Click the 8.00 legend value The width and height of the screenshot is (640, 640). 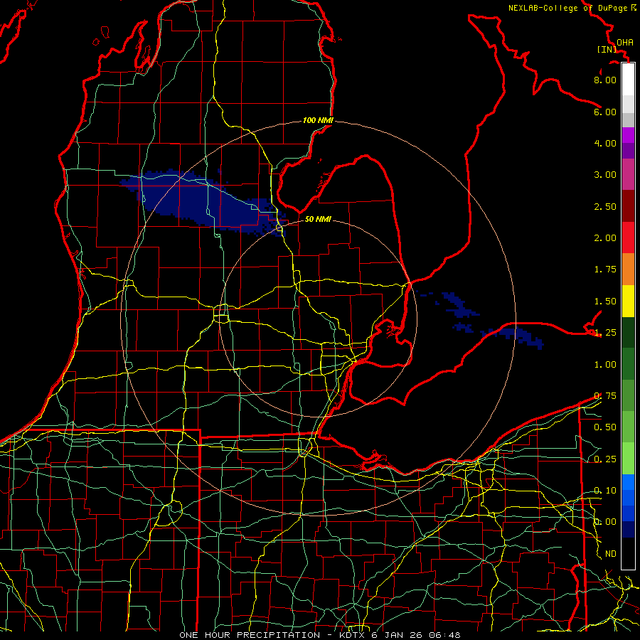605,80
